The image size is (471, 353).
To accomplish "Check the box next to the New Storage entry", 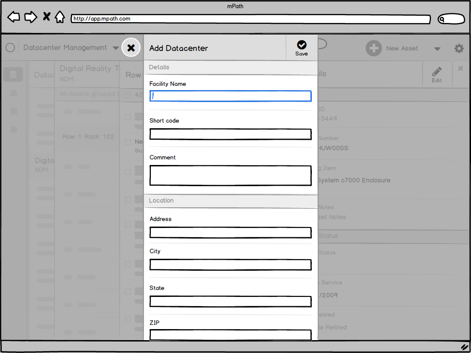I will click(x=127, y=142).
